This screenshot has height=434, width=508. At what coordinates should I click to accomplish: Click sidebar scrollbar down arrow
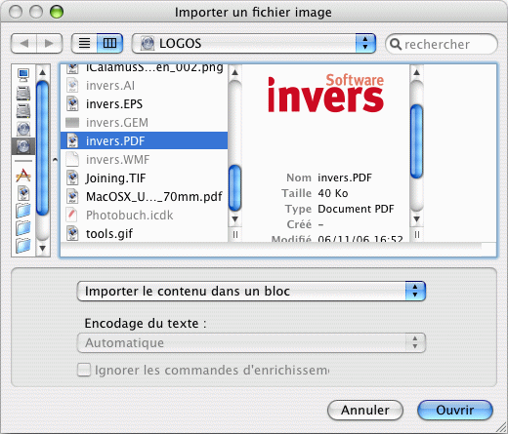(42, 249)
